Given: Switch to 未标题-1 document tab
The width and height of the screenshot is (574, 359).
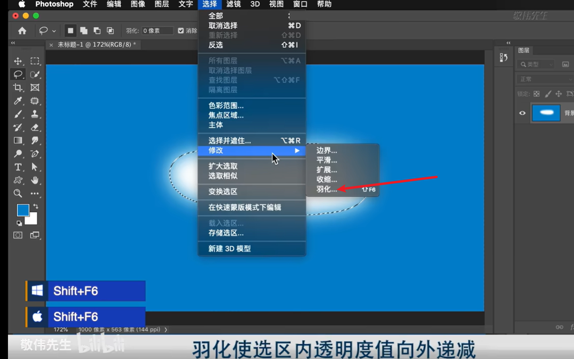Looking at the screenshot, I should pos(96,45).
